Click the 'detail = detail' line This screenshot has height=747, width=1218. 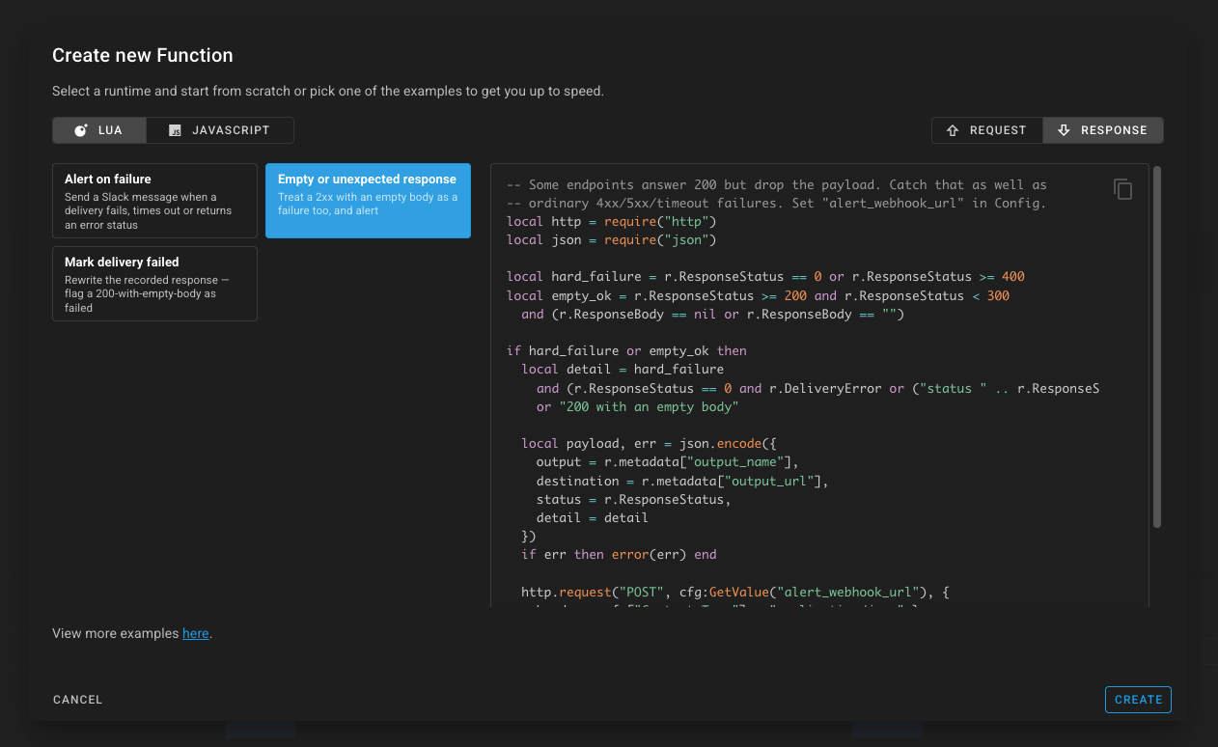[593, 518]
